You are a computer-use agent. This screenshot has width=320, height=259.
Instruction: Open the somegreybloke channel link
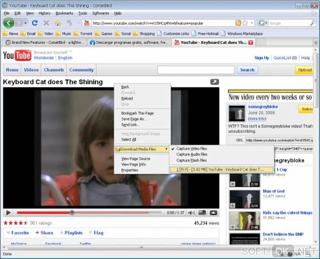[263, 107]
